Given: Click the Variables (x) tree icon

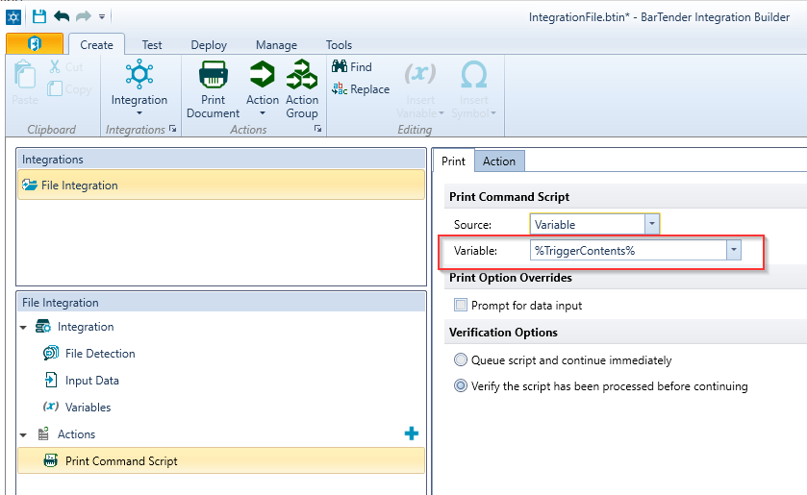Looking at the screenshot, I should 50,407.
